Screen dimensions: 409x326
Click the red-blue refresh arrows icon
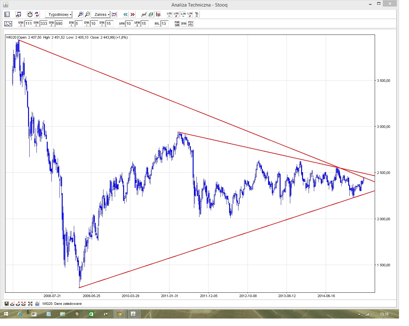tap(37, 14)
